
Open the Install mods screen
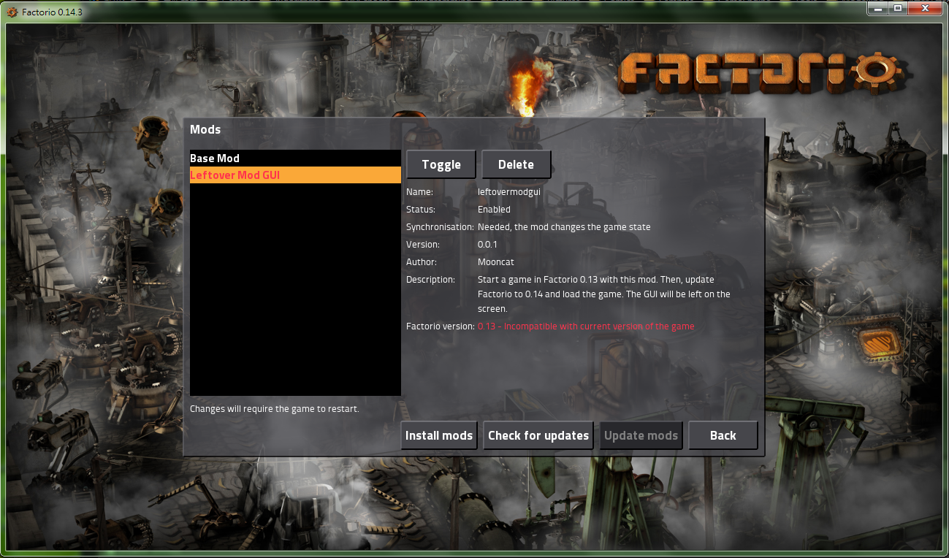point(439,435)
